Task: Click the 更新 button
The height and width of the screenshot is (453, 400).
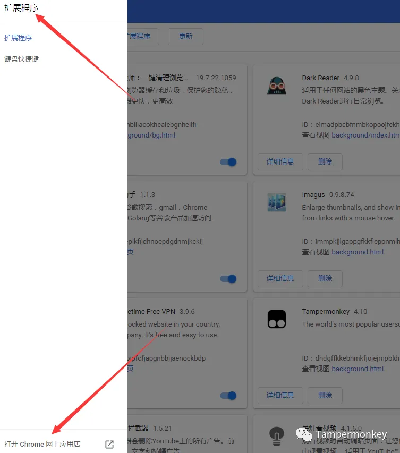Action: pos(185,37)
